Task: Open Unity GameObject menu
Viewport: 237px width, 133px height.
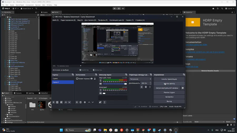Action: point(20,5)
